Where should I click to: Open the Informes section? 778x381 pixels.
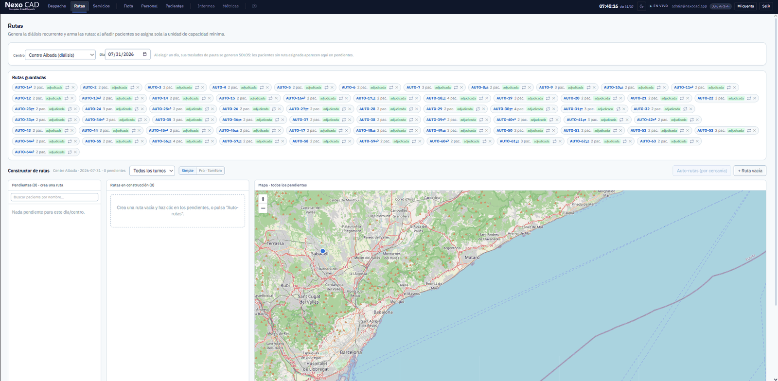pos(206,6)
